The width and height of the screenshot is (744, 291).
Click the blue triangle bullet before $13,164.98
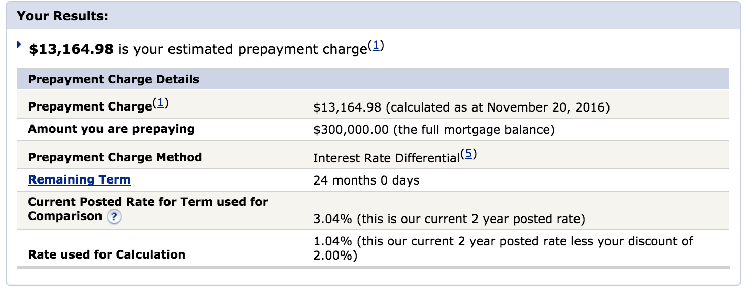pyautogui.click(x=19, y=45)
